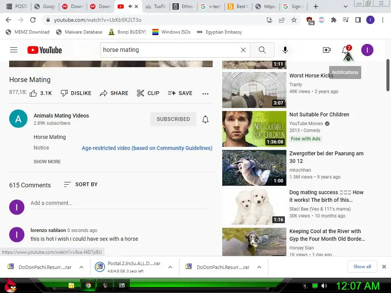This screenshot has height=293, width=391.
Task: Open the Chrome taskbar icon
Action: click(x=88, y=285)
